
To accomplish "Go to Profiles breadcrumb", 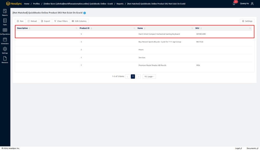I will [x=36, y=4].
